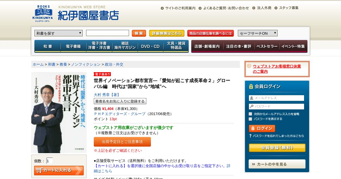Click the question mark icon for forgotten password
341x179 pixels.
pyautogui.click(x=250, y=136)
